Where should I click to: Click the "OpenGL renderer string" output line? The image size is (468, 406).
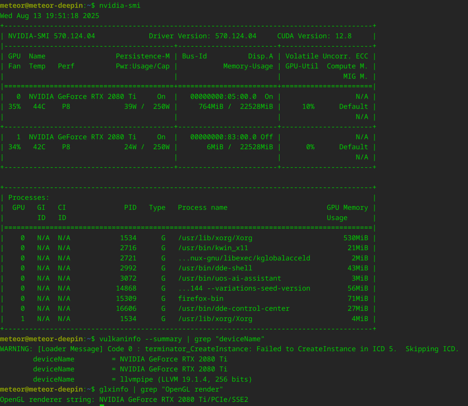pyautogui.click(x=124, y=399)
